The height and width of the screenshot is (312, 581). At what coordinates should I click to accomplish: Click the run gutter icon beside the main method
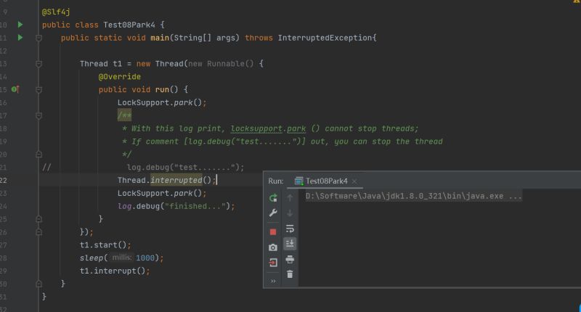click(x=20, y=38)
